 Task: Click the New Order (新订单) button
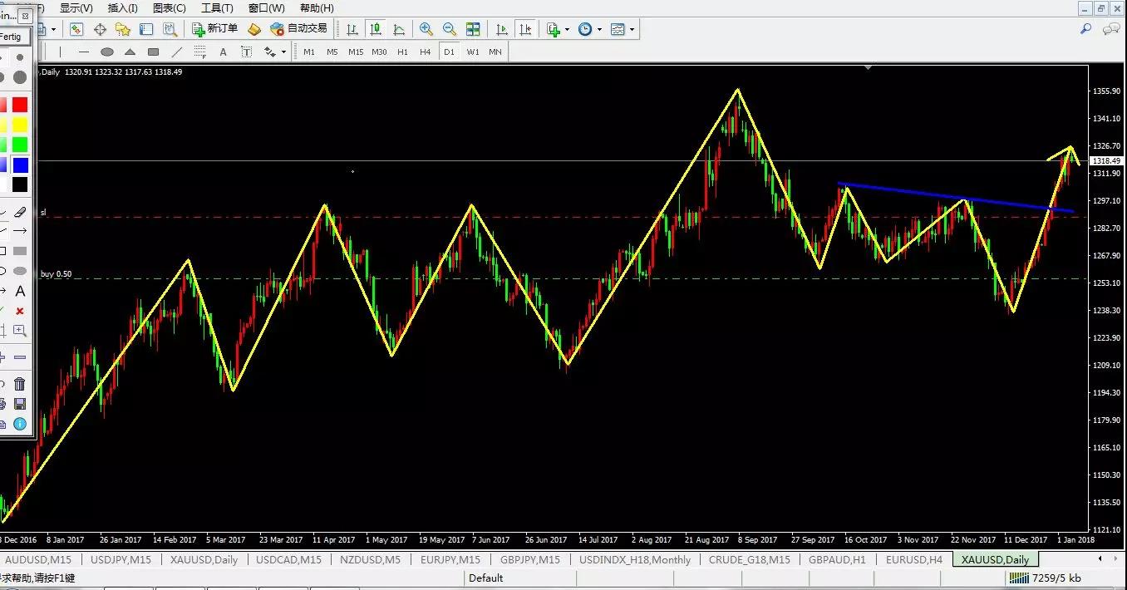click(x=215, y=29)
